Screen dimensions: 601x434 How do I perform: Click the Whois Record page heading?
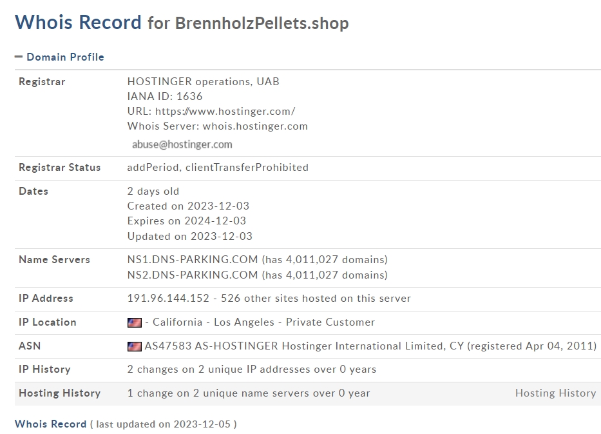point(78,22)
